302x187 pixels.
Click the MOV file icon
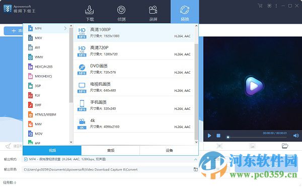30,134
